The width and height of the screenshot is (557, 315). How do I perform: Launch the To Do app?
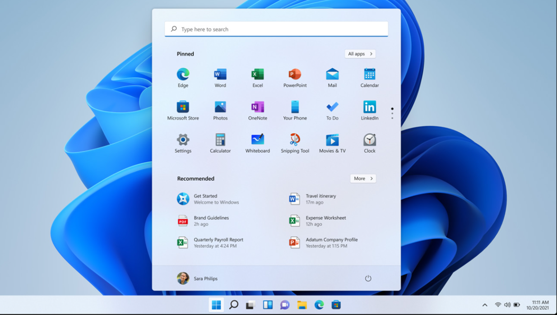coord(332,111)
